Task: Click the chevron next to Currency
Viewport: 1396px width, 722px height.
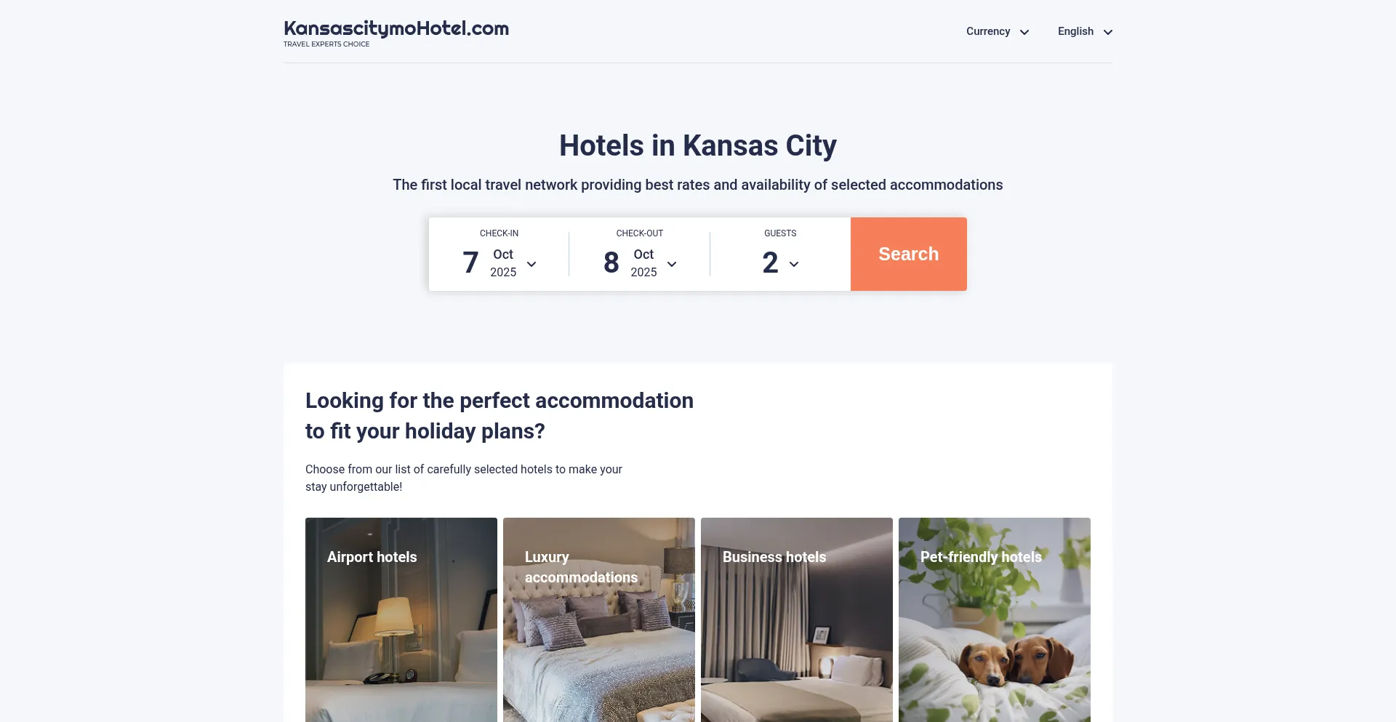Action: point(1024,32)
